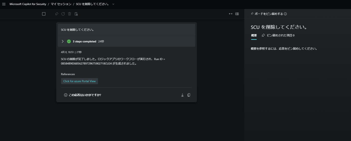351x141 pixels.
Task: Open Microsoft Copilot for Security home breadcrumb
Action: (28, 4)
